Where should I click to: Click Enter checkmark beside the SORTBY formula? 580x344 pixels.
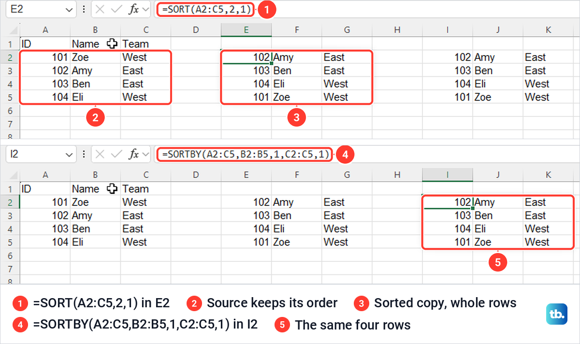[116, 154]
